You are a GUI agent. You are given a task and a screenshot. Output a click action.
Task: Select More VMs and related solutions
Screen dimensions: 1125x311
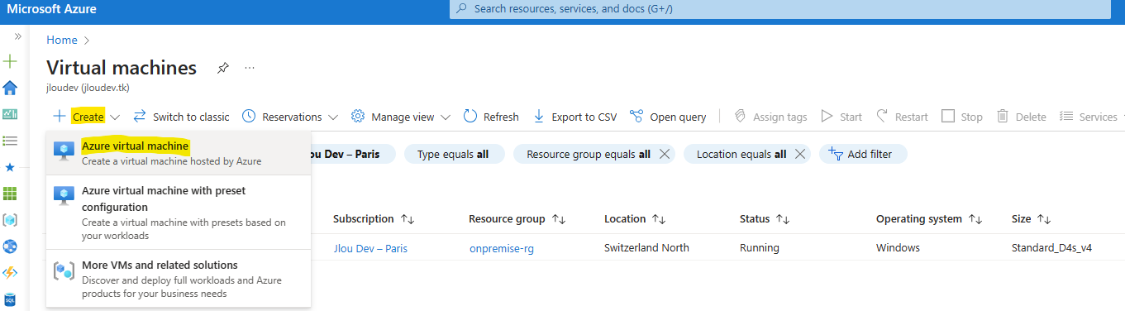coord(179,279)
